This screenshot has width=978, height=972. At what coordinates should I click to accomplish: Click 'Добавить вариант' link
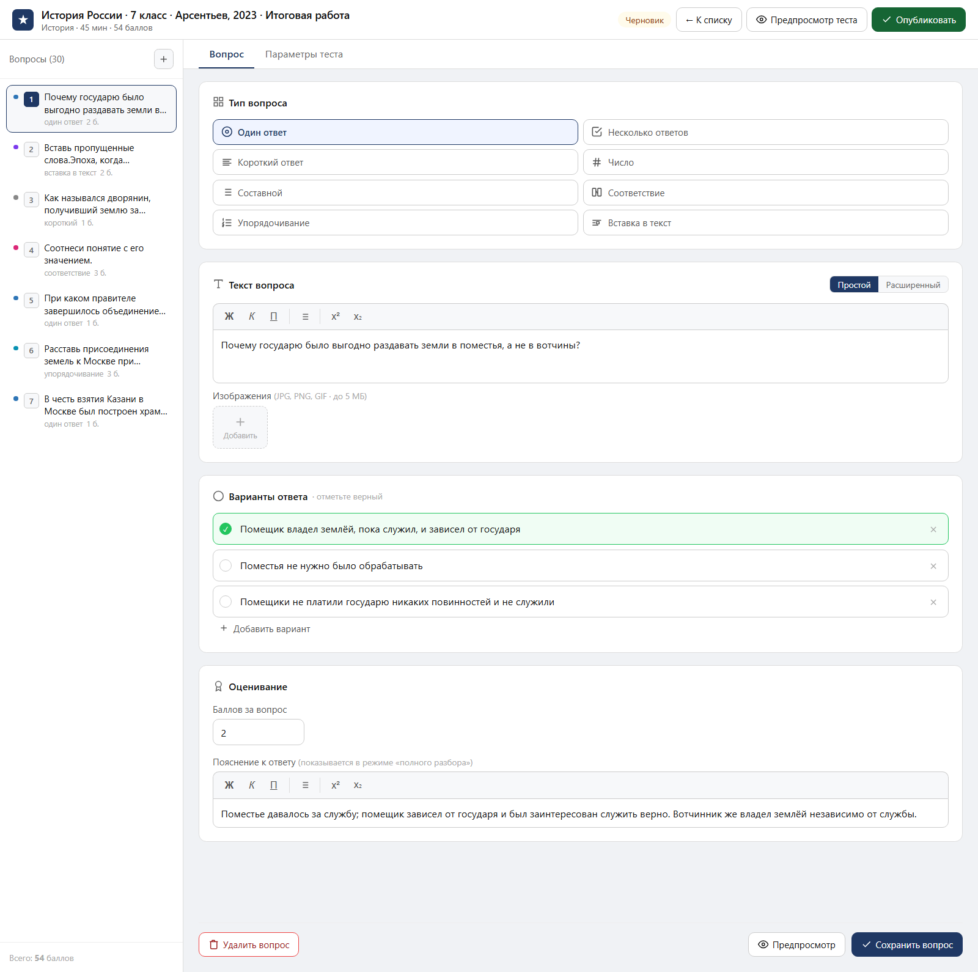pos(265,629)
